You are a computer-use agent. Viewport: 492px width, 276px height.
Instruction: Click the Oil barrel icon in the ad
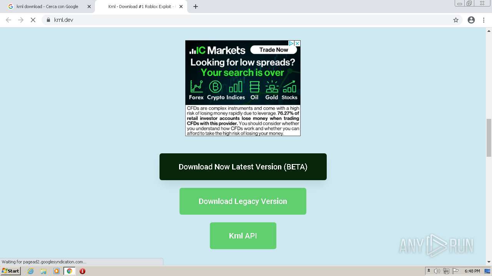254,87
